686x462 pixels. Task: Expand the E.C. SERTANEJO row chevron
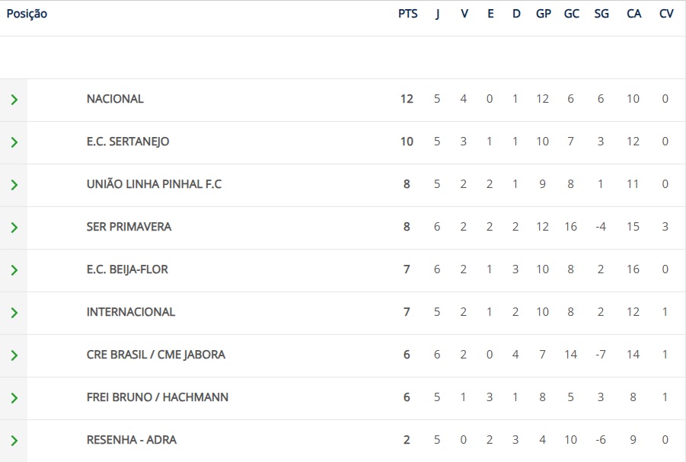[x=14, y=142]
